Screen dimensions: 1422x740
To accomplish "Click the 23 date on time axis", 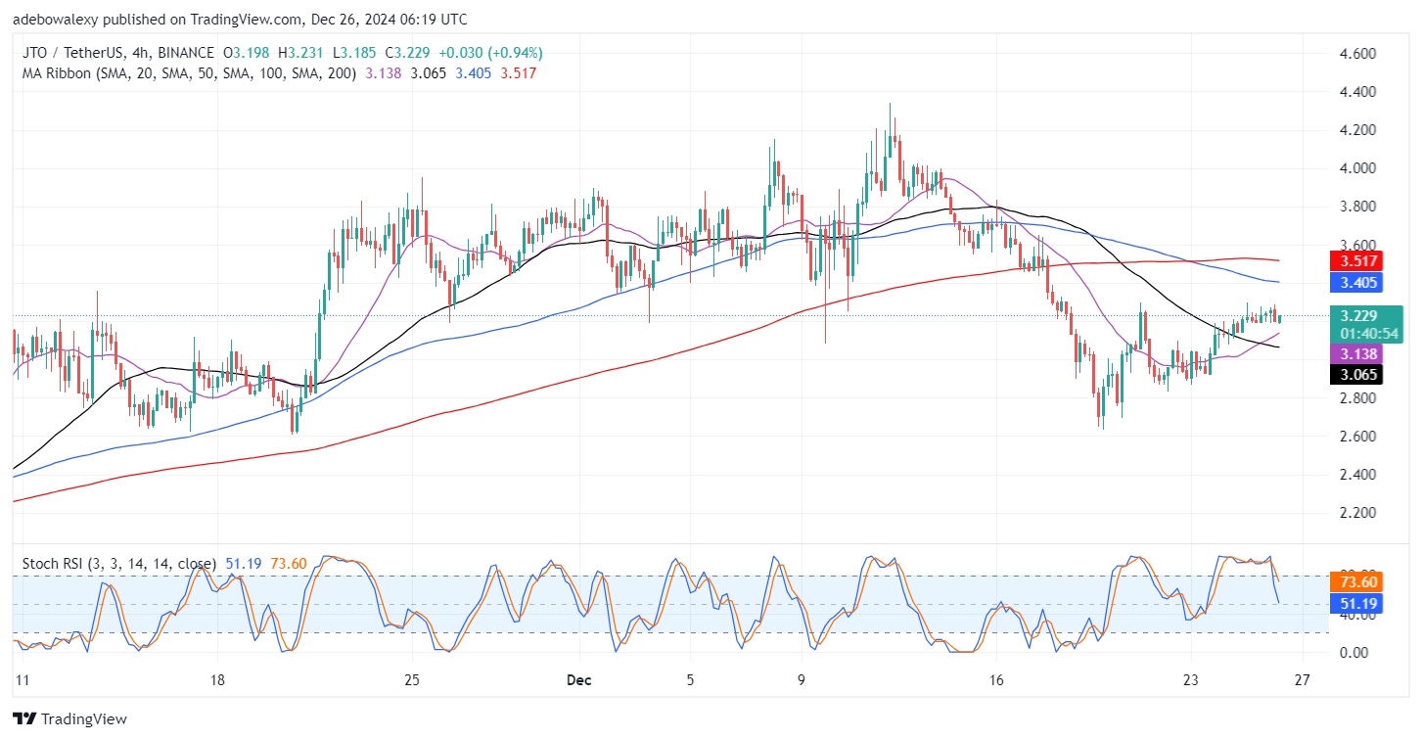I will tap(1190, 679).
